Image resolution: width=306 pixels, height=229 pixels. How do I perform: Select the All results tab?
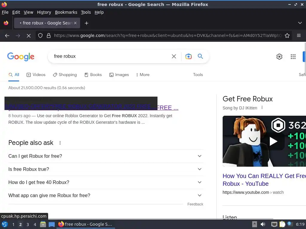click(14, 75)
